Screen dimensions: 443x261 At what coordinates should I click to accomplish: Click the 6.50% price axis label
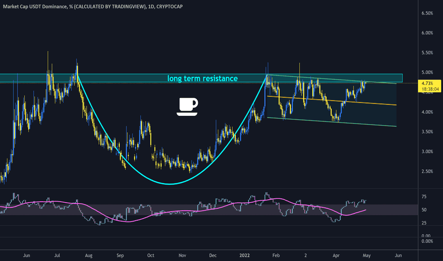(427, 13)
